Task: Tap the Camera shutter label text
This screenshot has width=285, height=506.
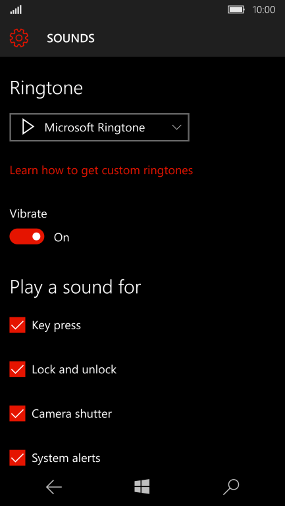Action: click(72, 414)
